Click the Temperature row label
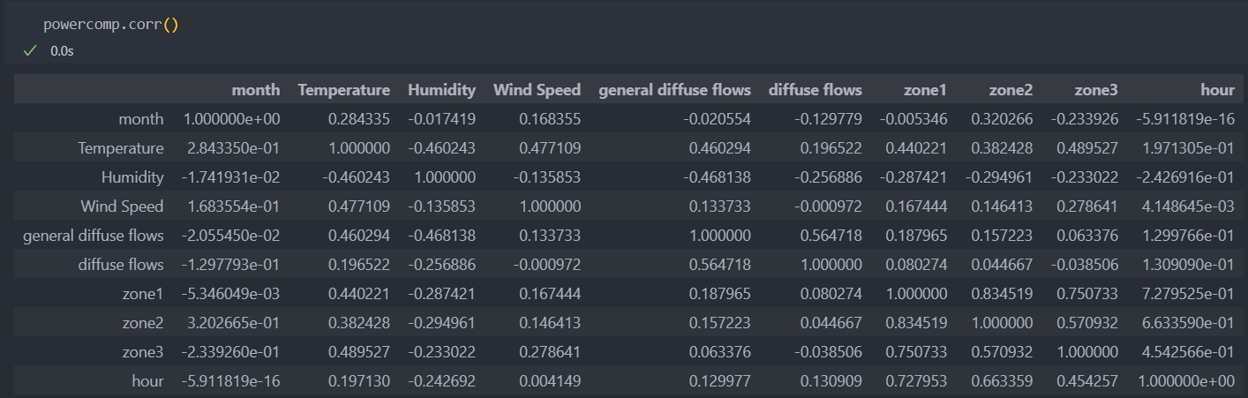 pyautogui.click(x=121, y=148)
